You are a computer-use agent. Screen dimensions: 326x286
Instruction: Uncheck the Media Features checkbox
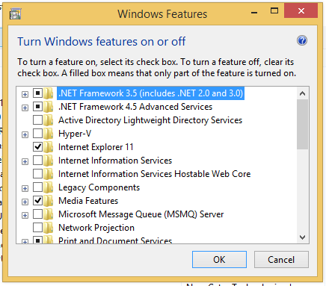pos(37,201)
